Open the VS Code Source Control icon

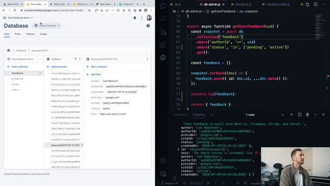pyautogui.click(x=163, y=32)
